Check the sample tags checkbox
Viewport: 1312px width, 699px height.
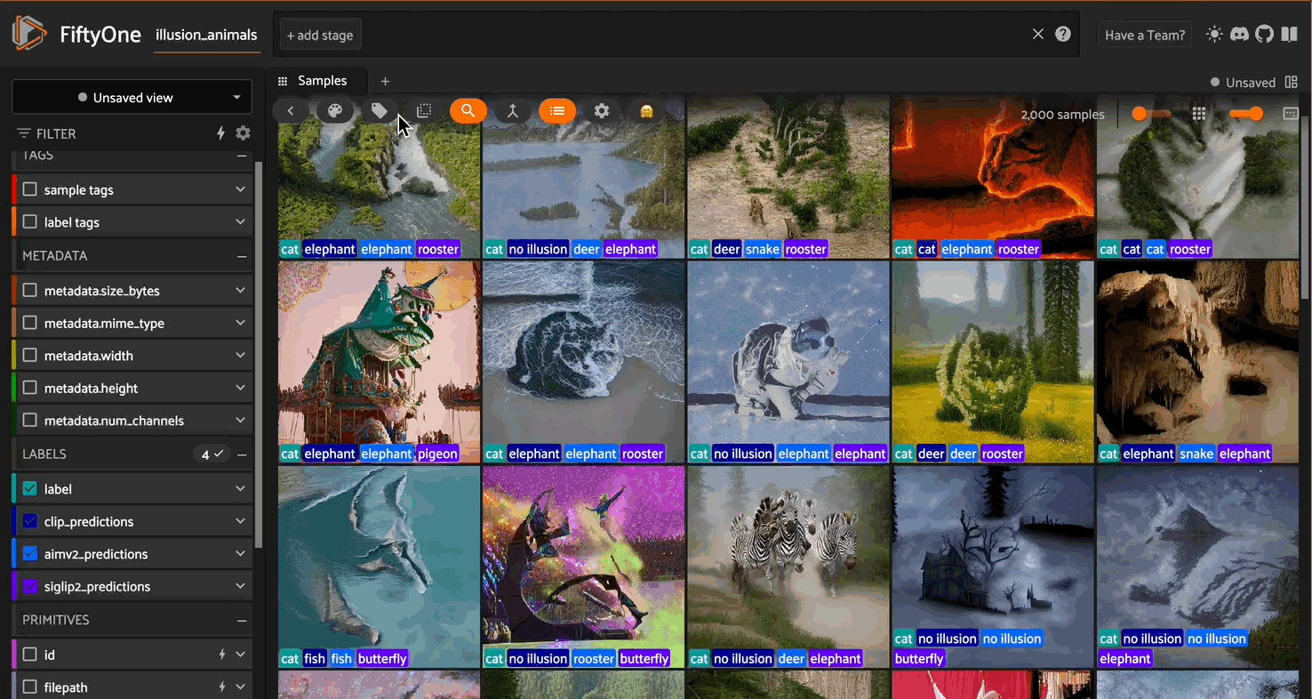click(30, 189)
